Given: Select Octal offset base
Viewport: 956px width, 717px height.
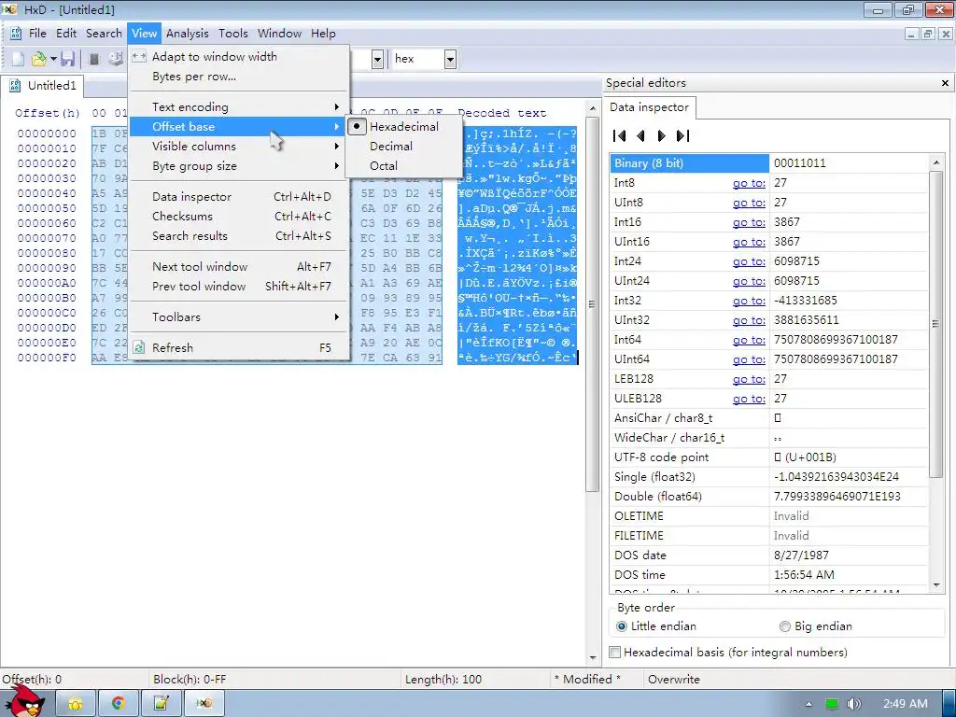Looking at the screenshot, I should point(403,166).
